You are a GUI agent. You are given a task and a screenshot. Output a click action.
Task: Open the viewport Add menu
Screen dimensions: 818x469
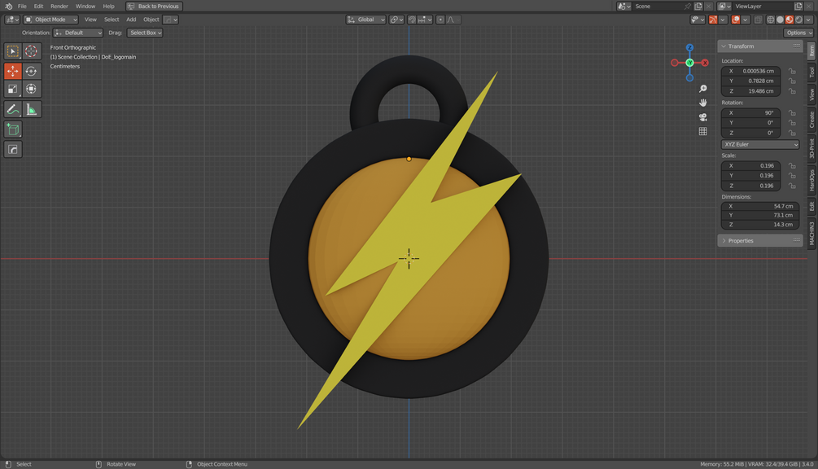(x=131, y=20)
